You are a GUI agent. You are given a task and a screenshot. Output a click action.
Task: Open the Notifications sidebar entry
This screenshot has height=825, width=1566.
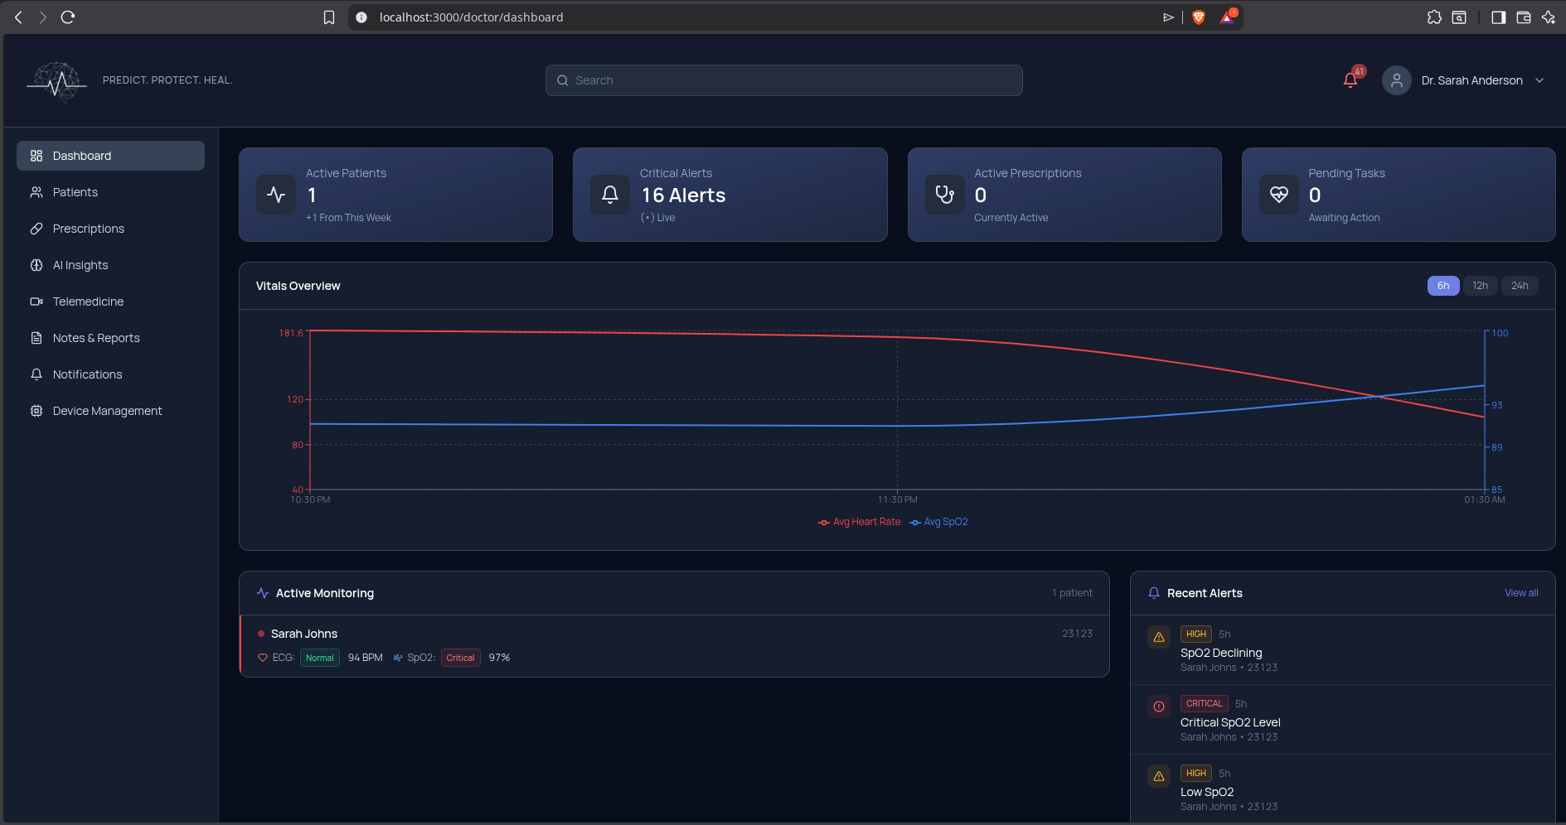pyautogui.click(x=85, y=374)
